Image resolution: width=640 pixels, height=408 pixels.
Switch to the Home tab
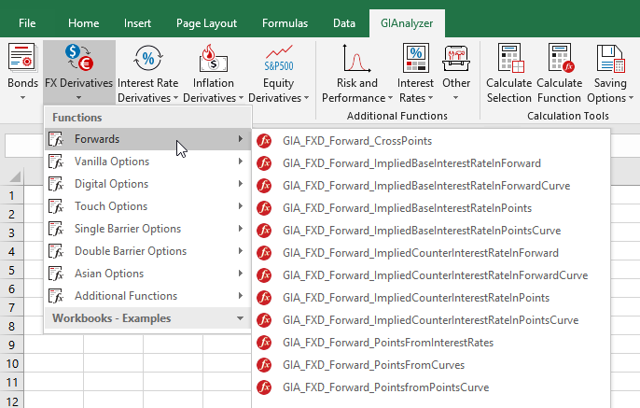84,23
